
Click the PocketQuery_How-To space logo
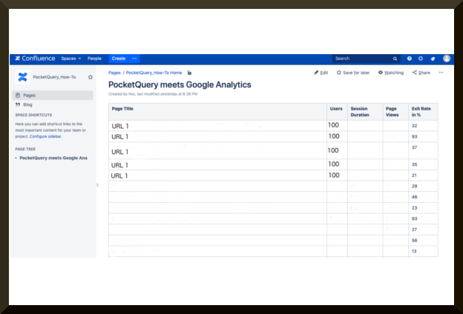[22, 77]
